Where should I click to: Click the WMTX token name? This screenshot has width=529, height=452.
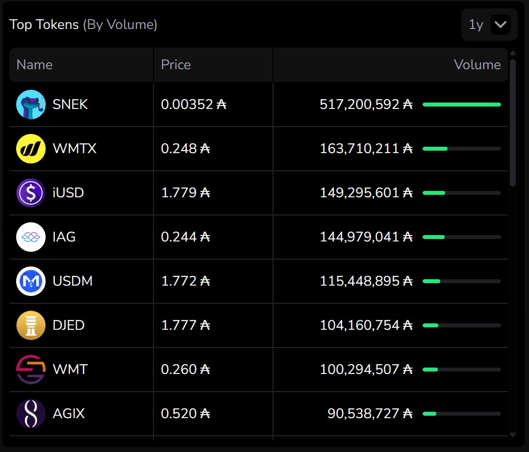coord(75,149)
